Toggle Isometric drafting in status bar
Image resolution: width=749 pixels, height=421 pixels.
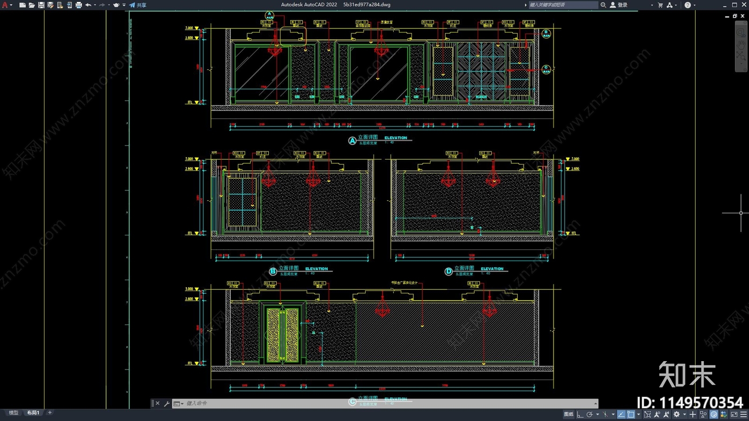click(x=605, y=414)
